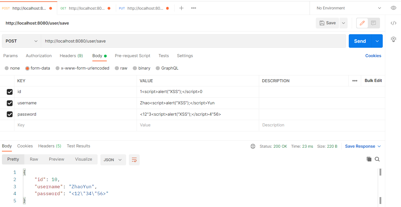Image resolution: width=401 pixels, height=207 pixels.
Task: Switch to the PUT request tab
Action: [145, 8]
